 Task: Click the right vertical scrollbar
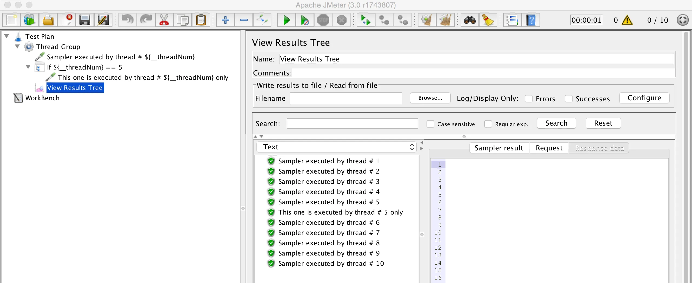pyautogui.click(x=686, y=157)
